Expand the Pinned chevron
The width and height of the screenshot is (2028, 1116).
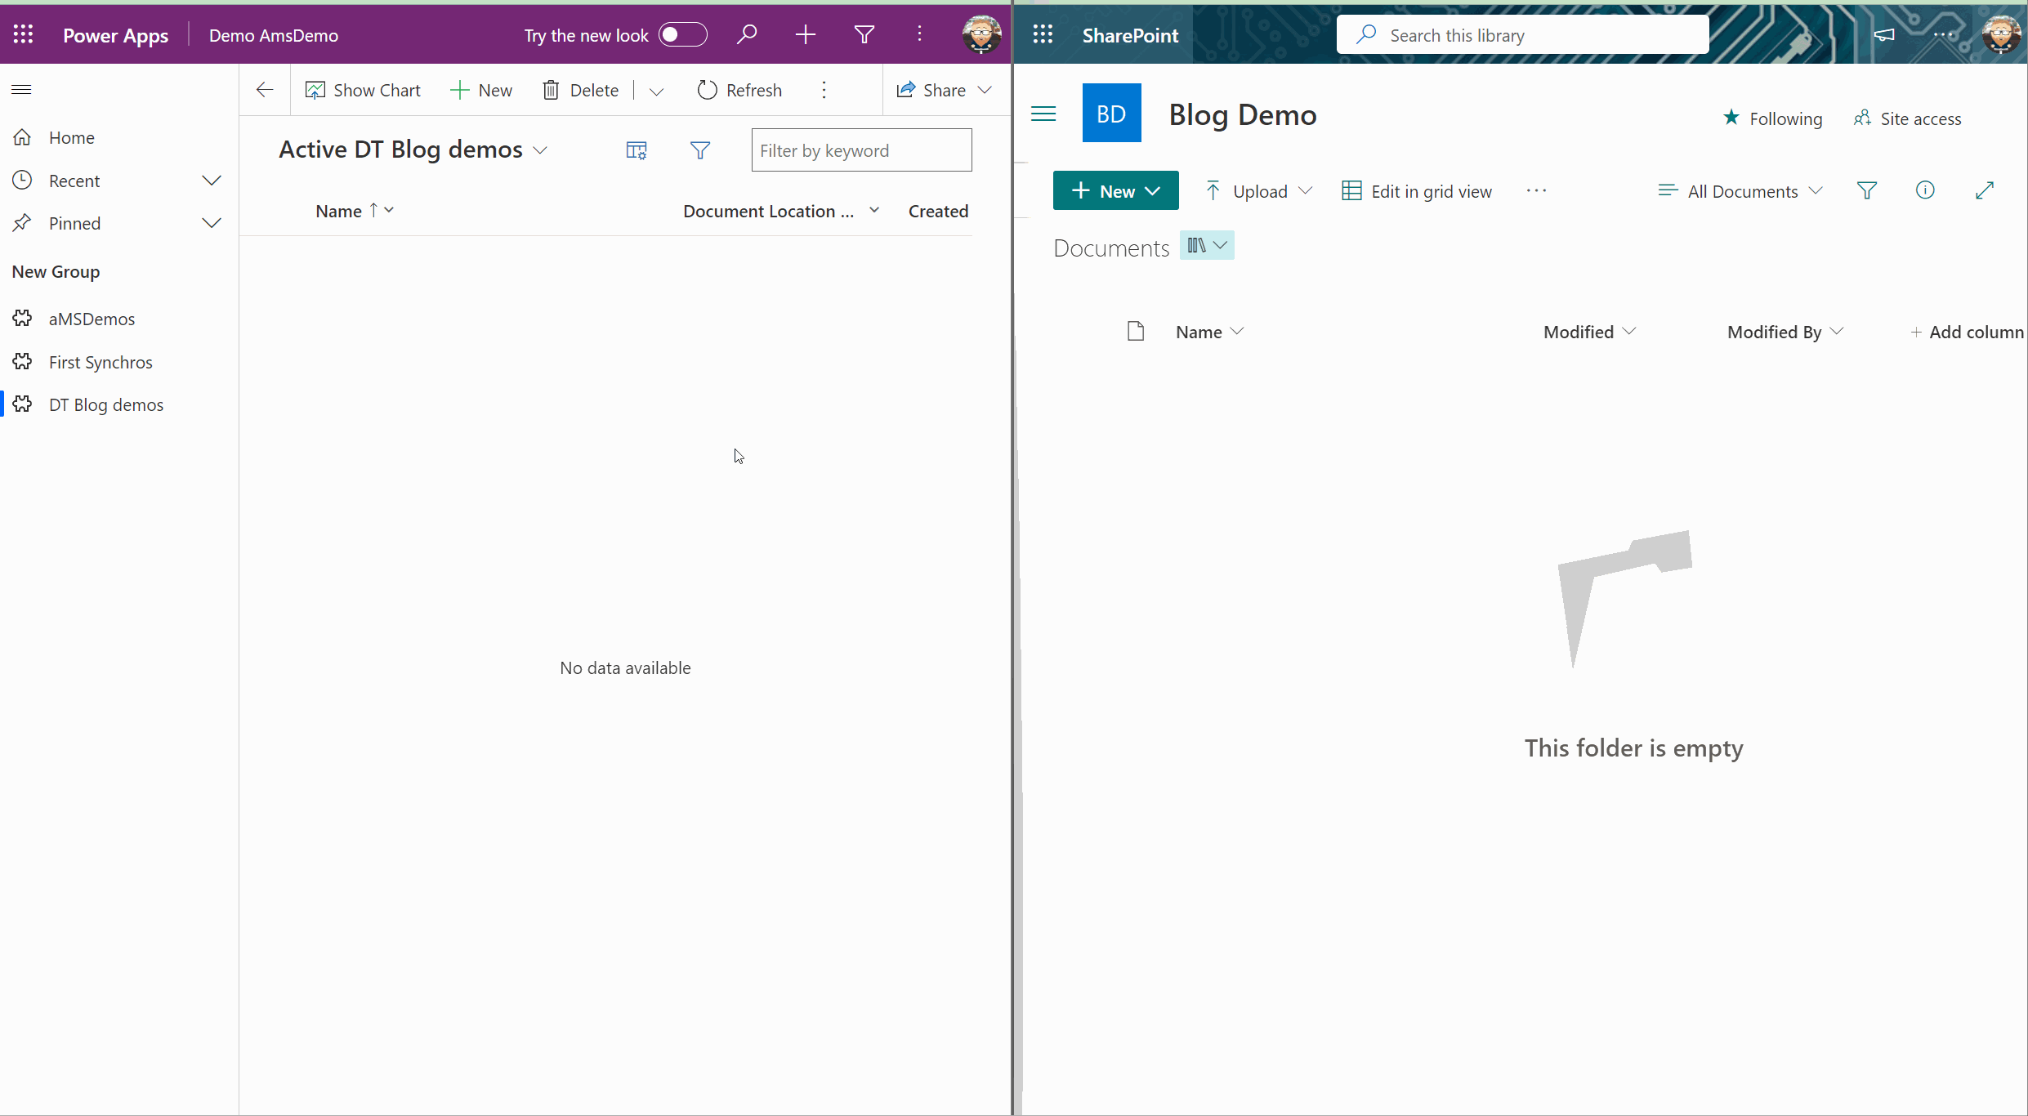click(x=212, y=223)
